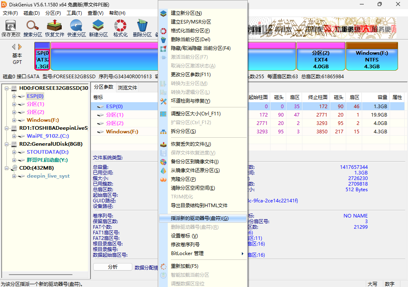The width and height of the screenshot is (408, 287).
Task: Click the 分析 button
Action: point(113,267)
